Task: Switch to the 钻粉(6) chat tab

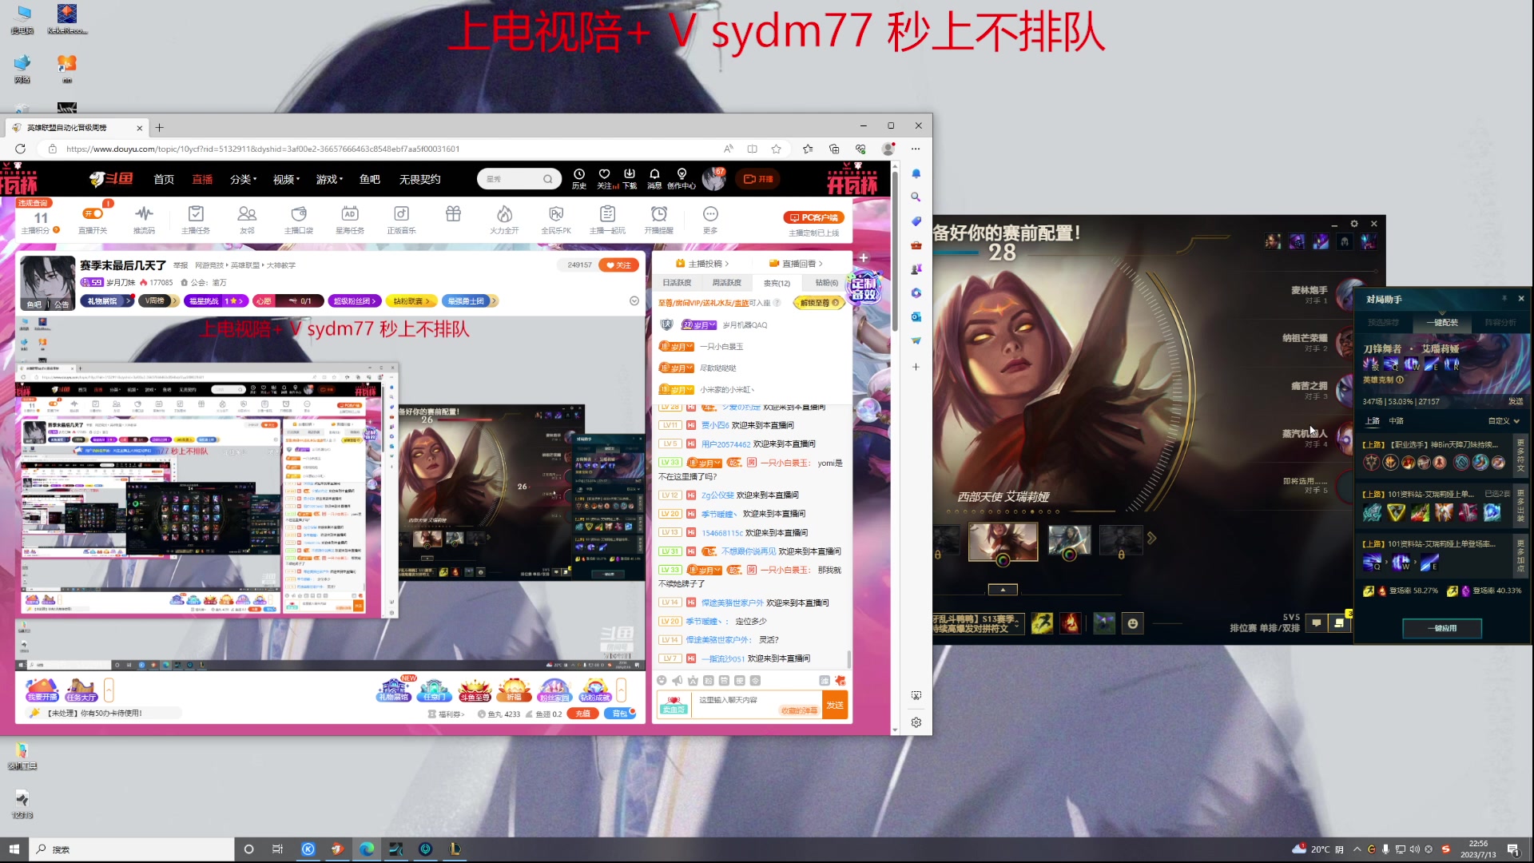Action: click(x=825, y=282)
